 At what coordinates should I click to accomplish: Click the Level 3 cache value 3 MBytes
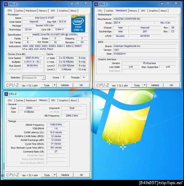66,69
